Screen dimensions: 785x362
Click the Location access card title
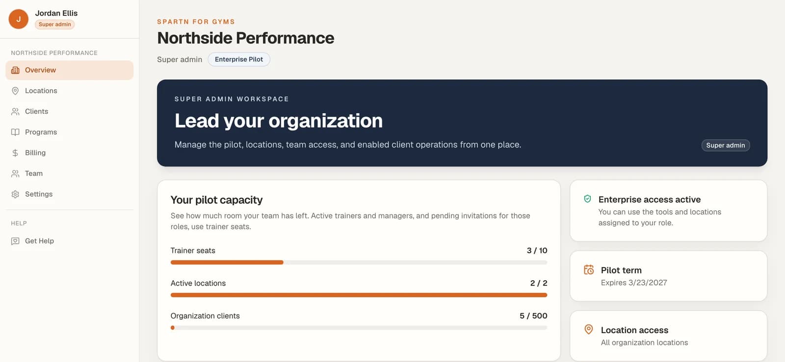pyautogui.click(x=634, y=330)
